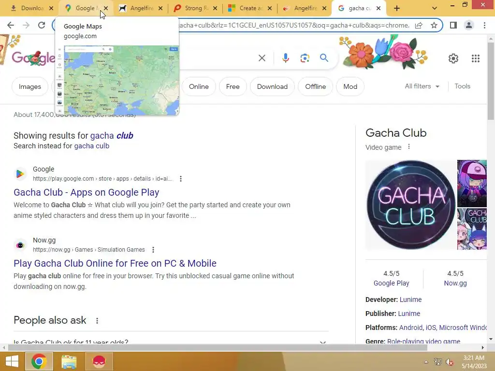Screen dimensions: 495x371
Task: Open network tray icon
Action: coord(437,362)
